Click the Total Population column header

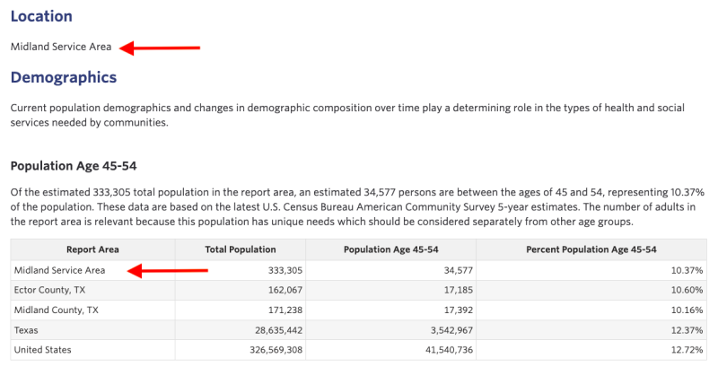pyautogui.click(x=241, y=249)
